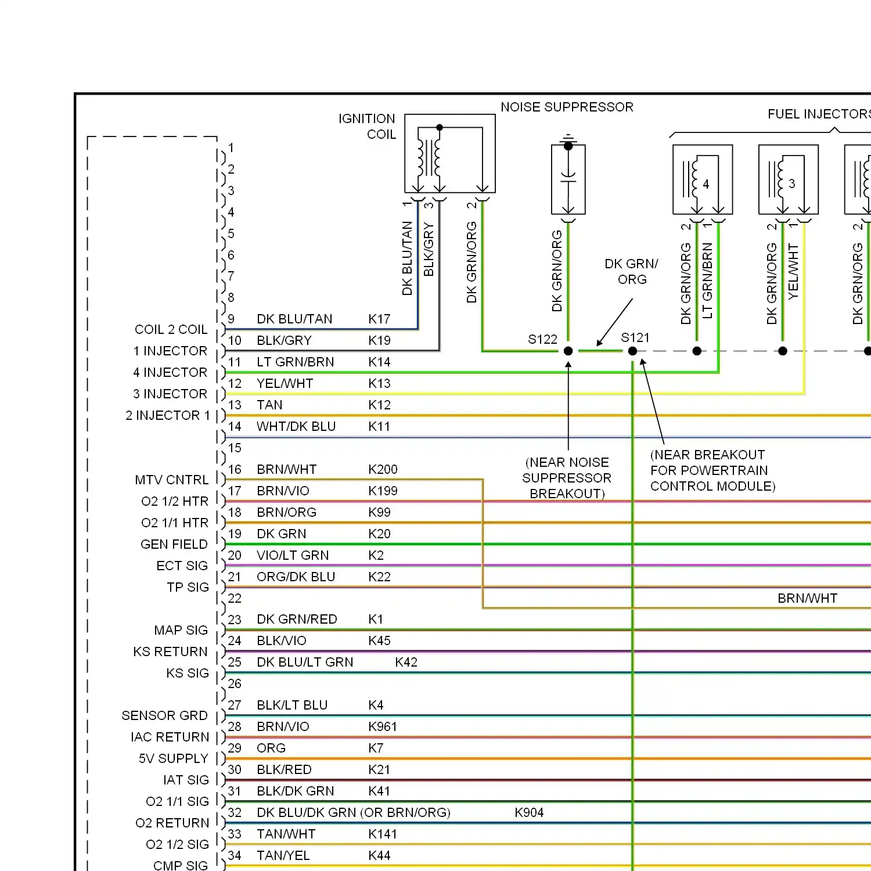The width and height of the screenshot is (871, 871).
Task: Select circuit code K13
Action: click(379, 383)
